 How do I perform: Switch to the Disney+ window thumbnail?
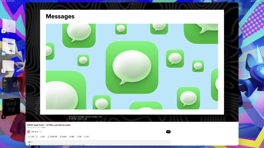pos(13,84)
